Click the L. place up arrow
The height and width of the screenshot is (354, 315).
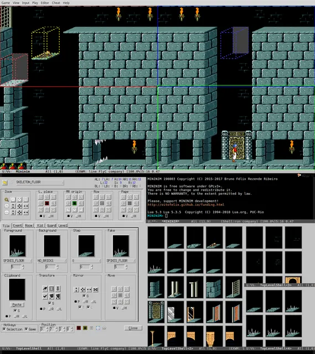47,197
